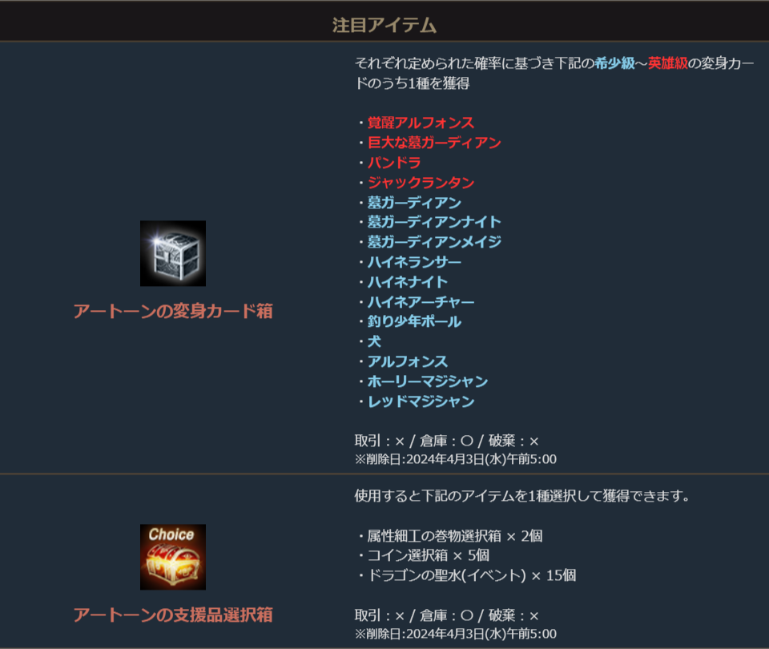Click the red Choice treasure chest icon
Image resolution: width=769 pixels, height=649 pixels.
pos(173,557)
